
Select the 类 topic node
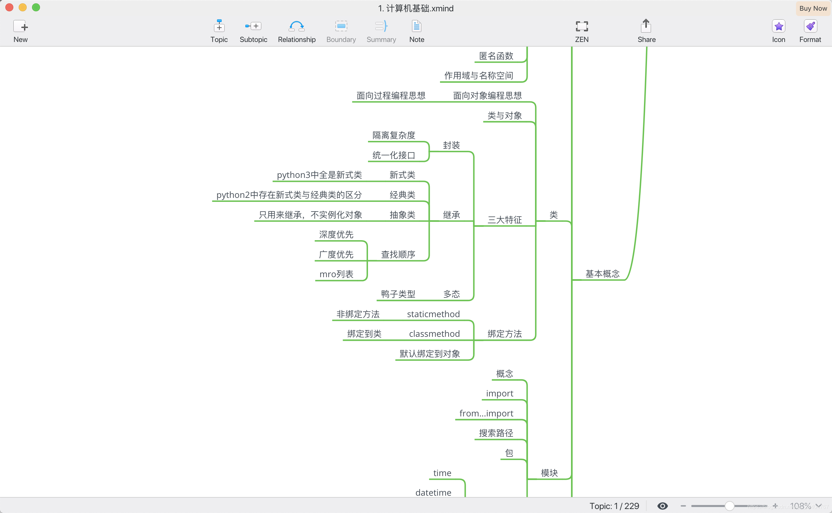553,215
